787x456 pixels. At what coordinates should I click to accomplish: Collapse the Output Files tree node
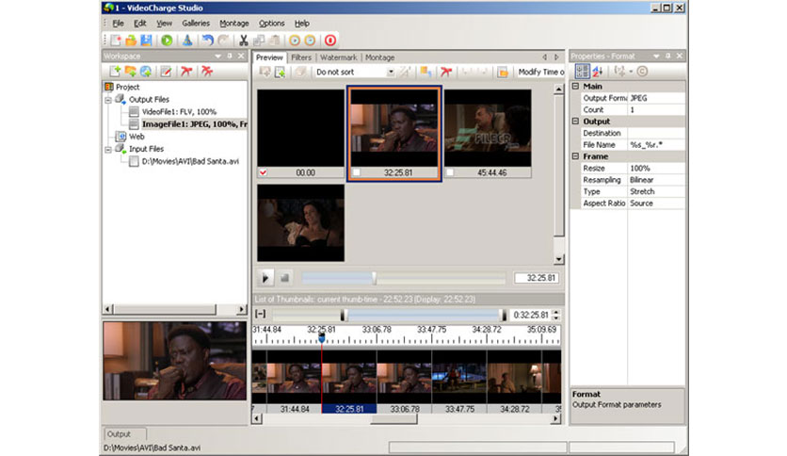click(x=108, y=100)
